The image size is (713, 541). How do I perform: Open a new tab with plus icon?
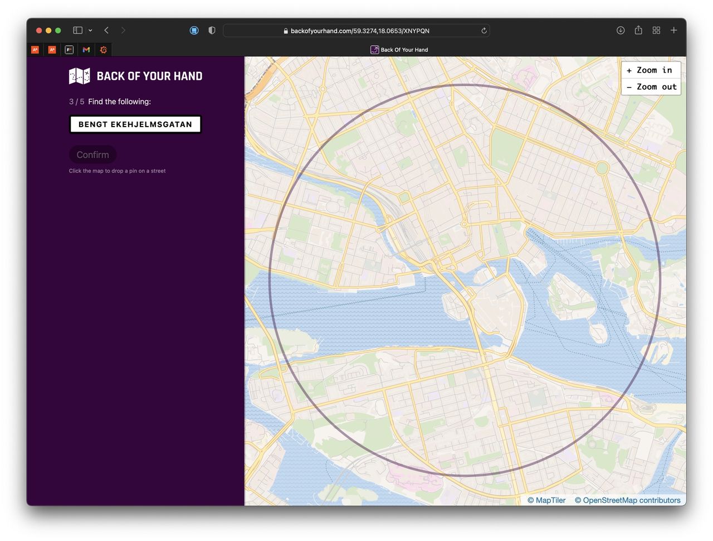click(x=673, y=31)
